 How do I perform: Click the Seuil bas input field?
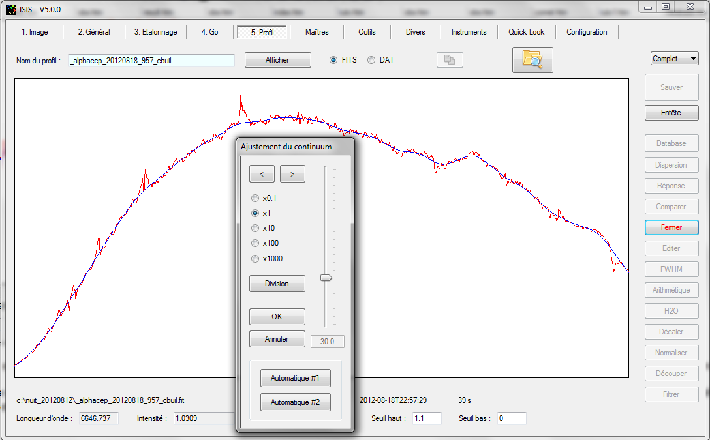coord(512,418)
